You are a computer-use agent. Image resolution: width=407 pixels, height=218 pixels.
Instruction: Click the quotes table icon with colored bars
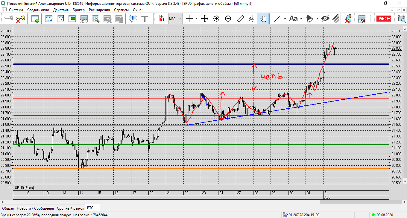click(x=72, y=19)
